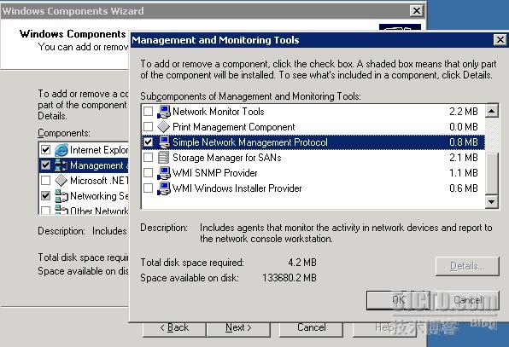Click the Other Network component icon
509x347 pixels.
pos(61,210)
